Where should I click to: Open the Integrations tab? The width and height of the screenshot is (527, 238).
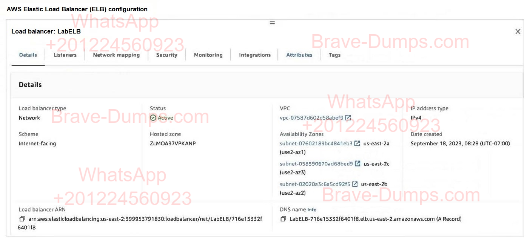pyautogui.click(x=255, y=55)
